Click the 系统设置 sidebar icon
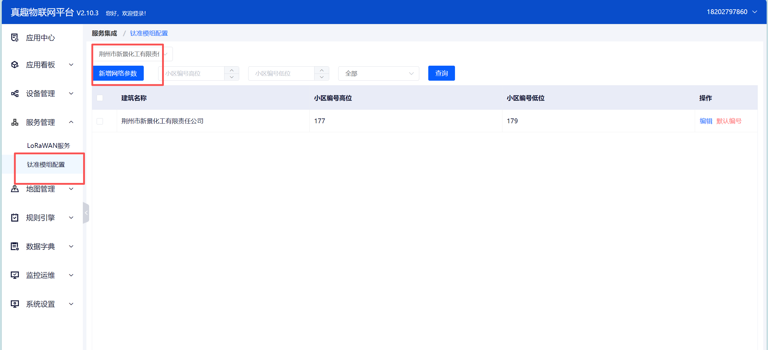The height and width of the screenshot is (350, 768). [x=15, y=304]
